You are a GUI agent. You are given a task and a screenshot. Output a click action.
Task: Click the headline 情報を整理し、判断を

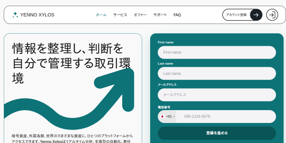pos(68,49)
